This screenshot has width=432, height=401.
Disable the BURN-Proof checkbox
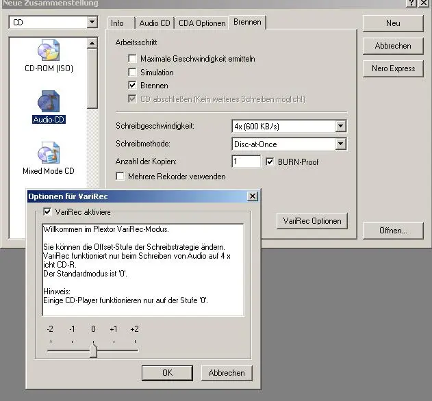click(270, 162)
